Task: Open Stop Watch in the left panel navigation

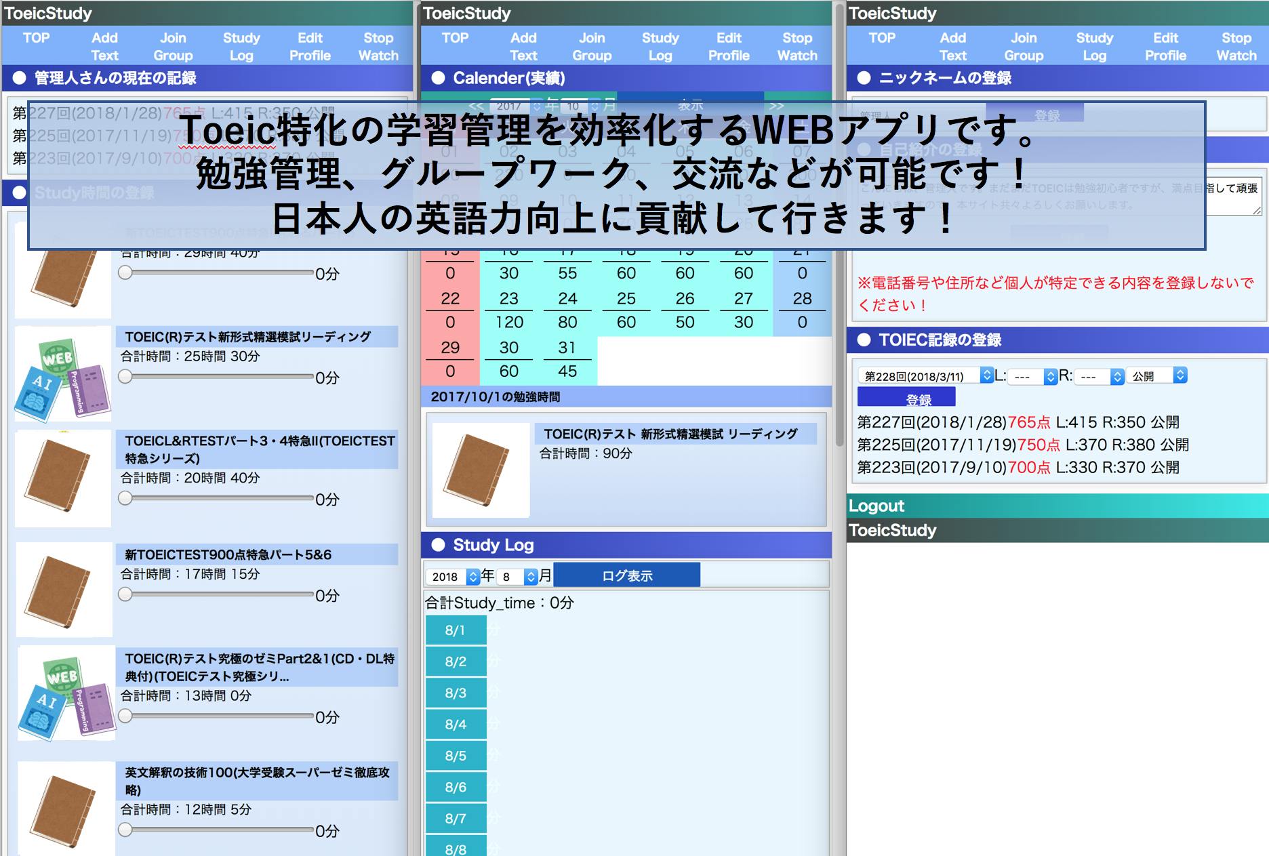Action: [378, 47]
